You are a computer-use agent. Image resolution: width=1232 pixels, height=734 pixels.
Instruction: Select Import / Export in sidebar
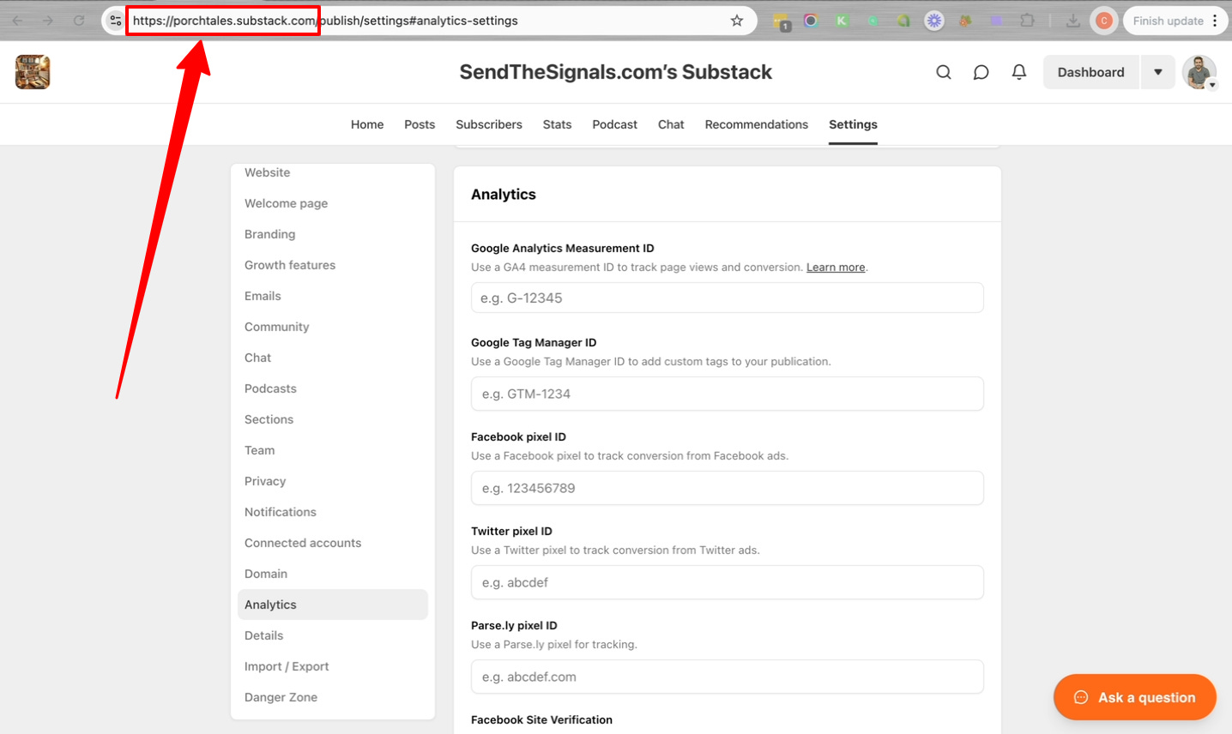point(333,666)
